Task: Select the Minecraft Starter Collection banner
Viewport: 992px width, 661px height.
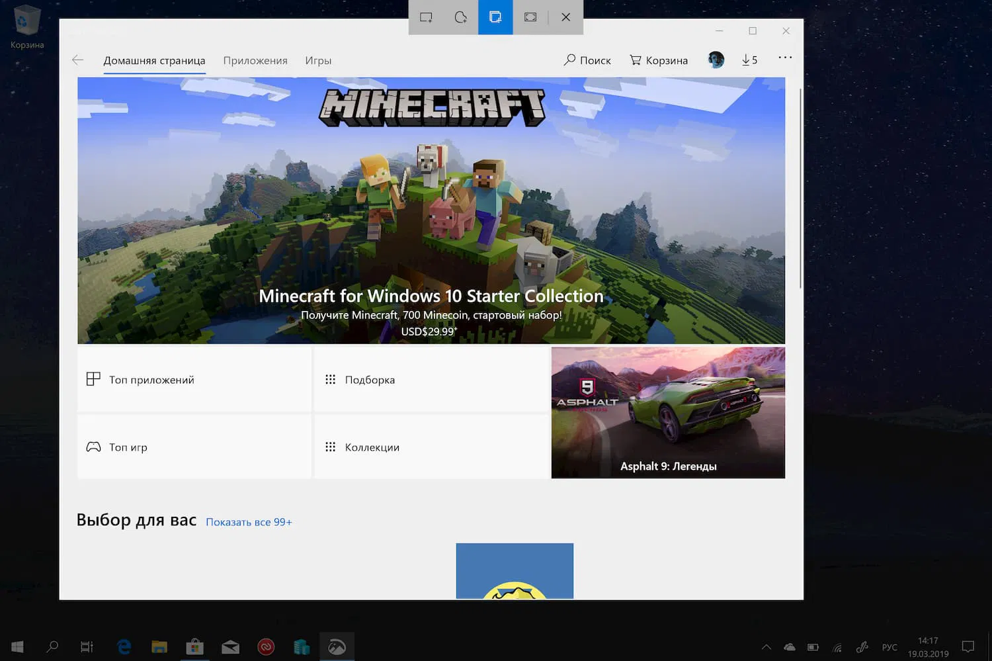Action: pos(431,210)
